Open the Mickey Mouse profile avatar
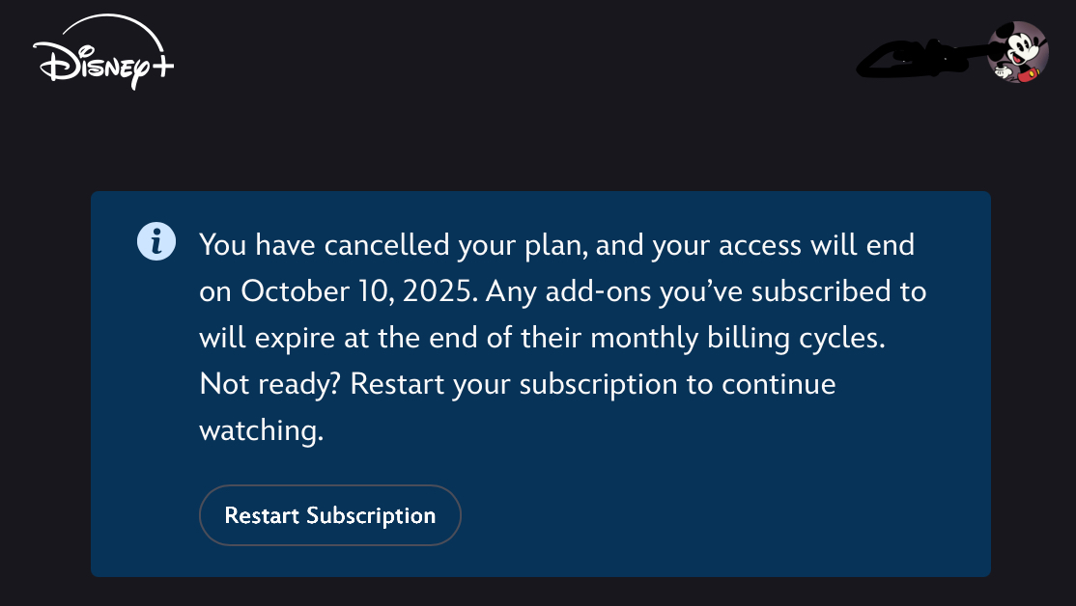The image size is (1076, 606). pyautogui.click(x=1018, y=53)
